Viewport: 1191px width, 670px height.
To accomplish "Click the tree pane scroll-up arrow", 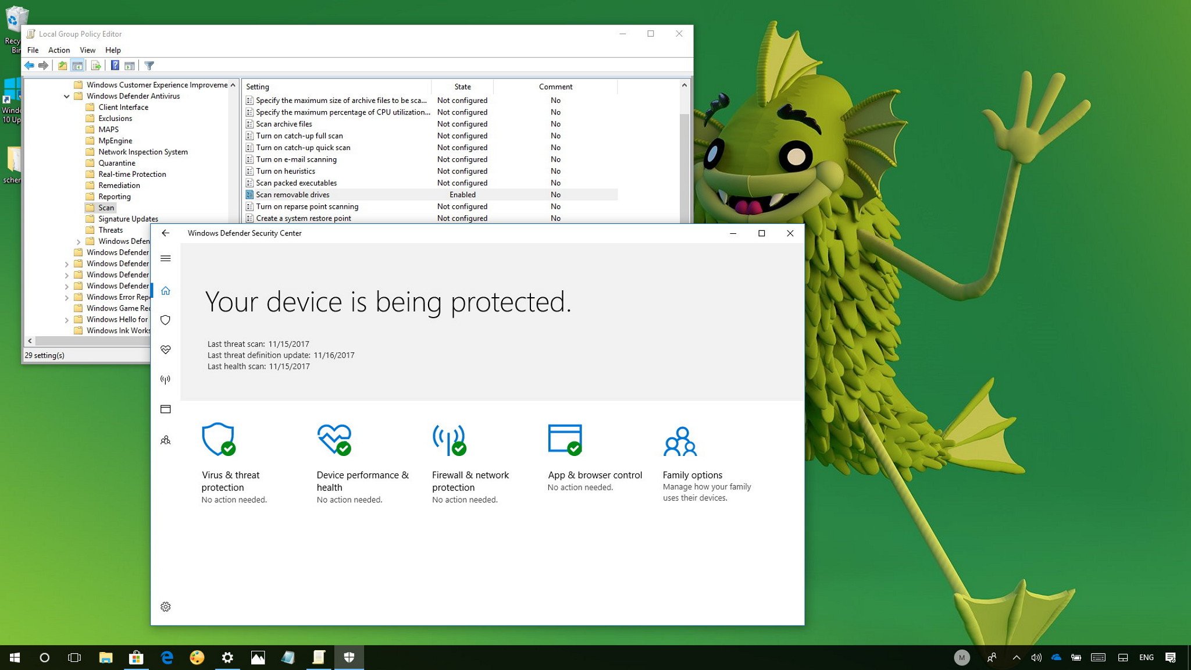I will click(x=233, y=85).
